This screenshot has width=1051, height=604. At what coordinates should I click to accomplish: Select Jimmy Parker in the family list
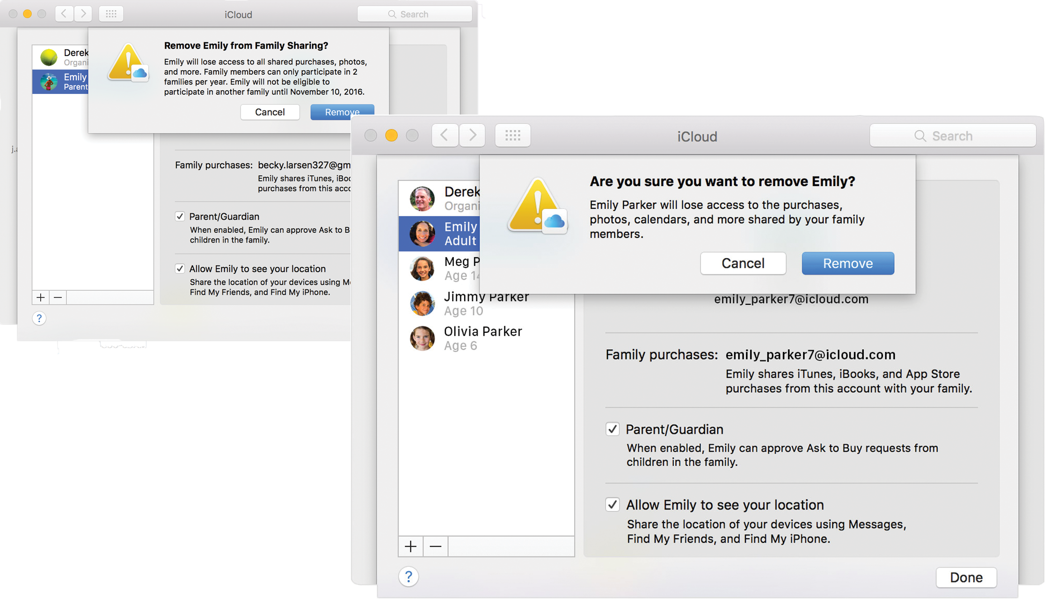(486, 303)
